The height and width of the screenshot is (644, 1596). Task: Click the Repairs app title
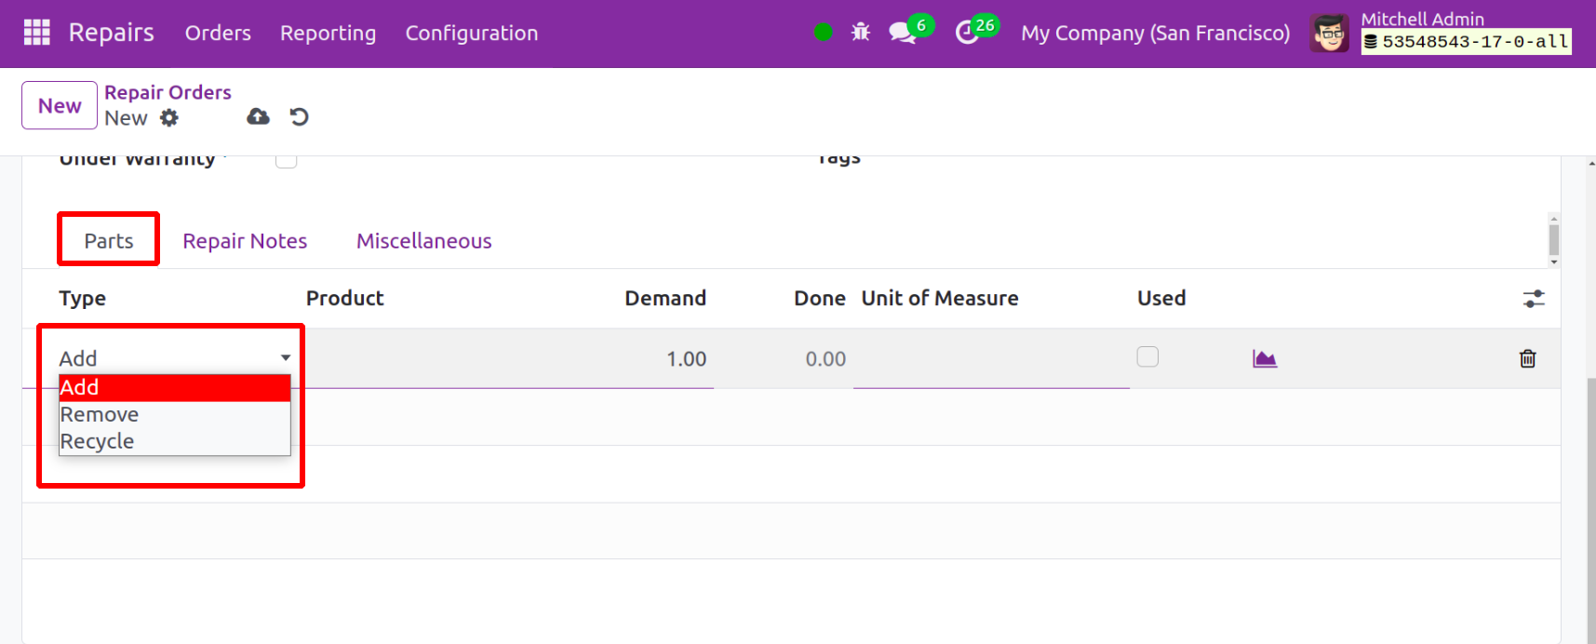coord(112,33)
